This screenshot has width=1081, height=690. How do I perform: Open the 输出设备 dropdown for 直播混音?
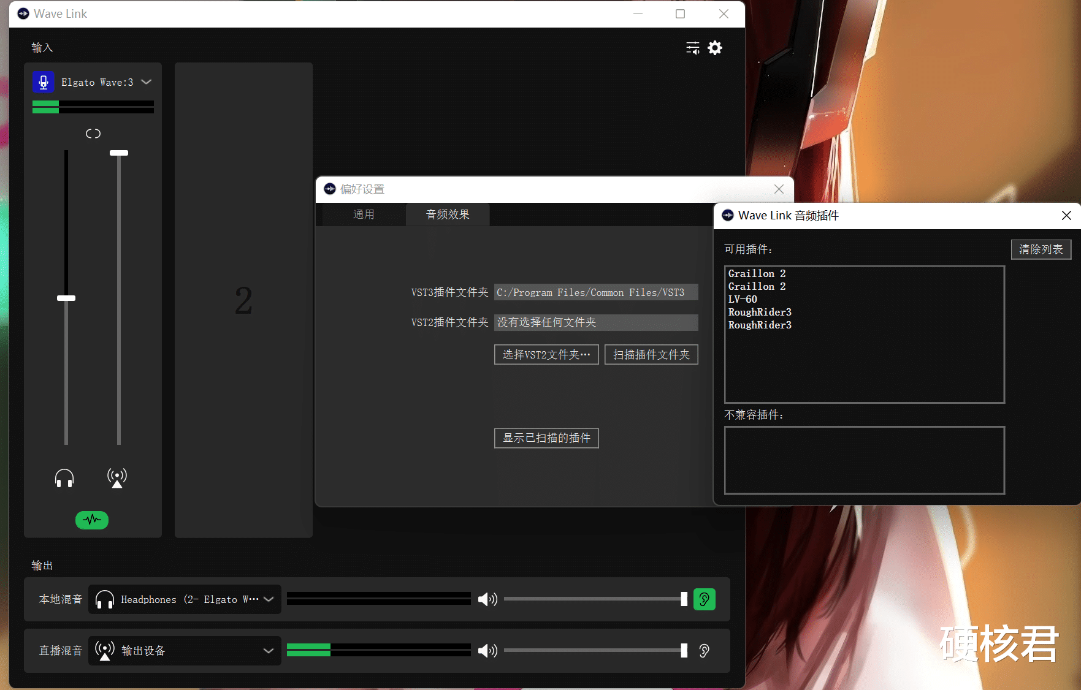(268, 651)
